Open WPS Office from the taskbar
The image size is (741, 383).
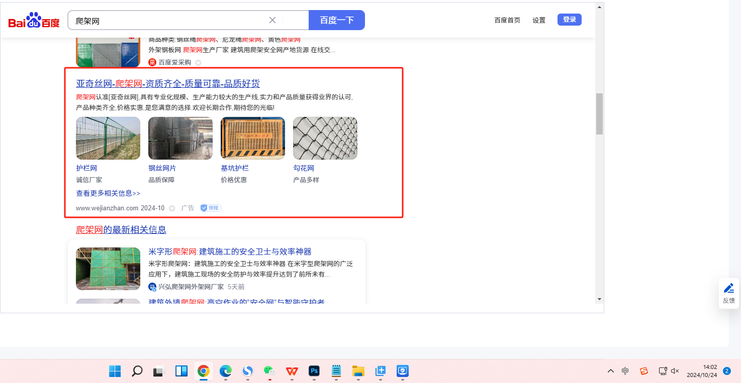click(x=292, y=371)
